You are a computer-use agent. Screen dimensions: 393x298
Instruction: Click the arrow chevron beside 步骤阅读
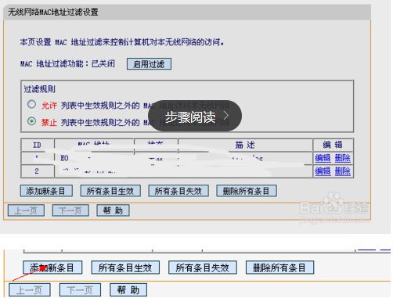point(226,116)
